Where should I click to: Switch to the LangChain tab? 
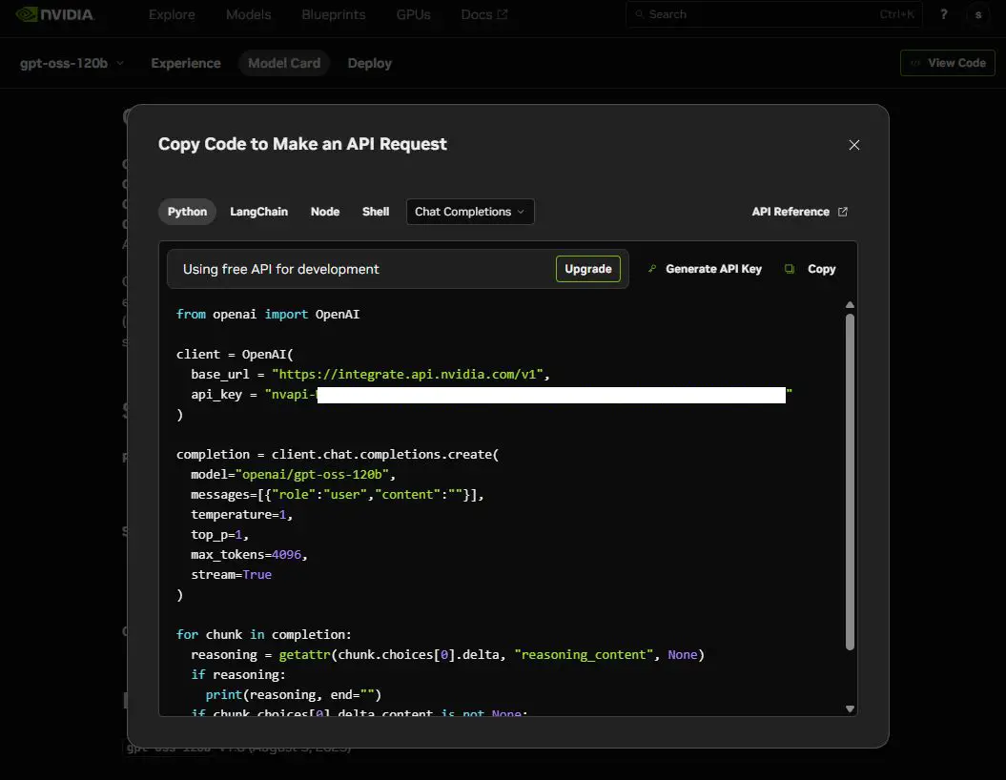(x=258, y=212)
